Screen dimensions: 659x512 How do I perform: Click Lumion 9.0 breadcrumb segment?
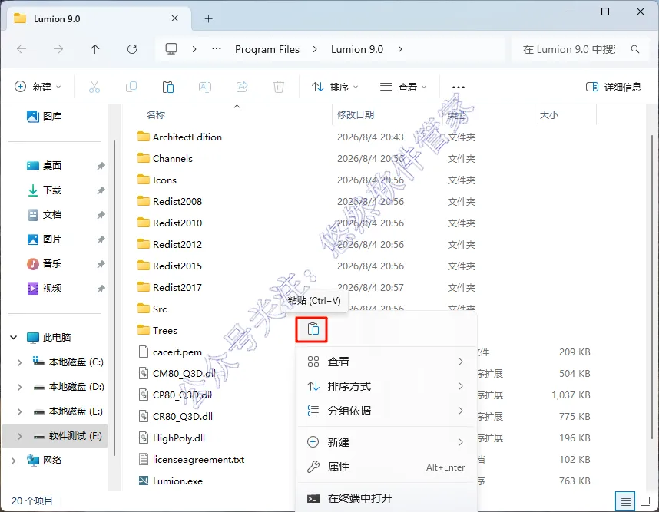(357, 49)
